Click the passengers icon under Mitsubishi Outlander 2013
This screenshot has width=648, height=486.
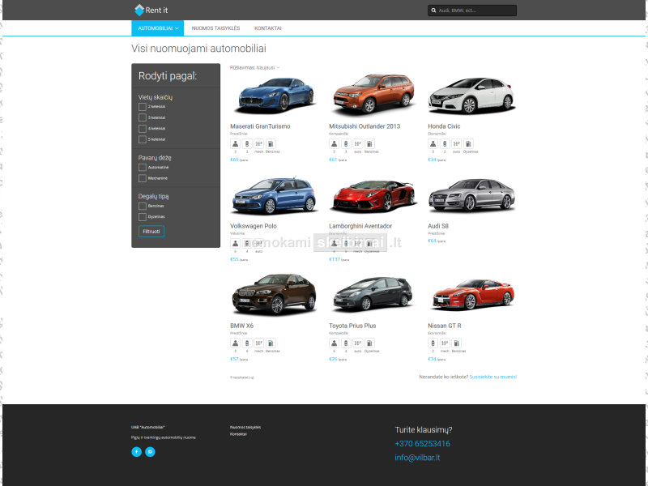point(335,144)
